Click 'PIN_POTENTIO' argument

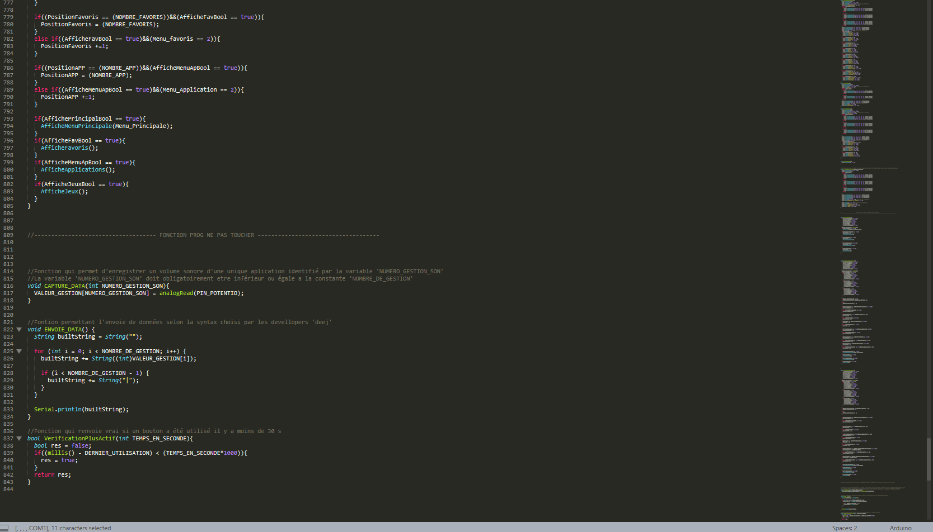coord(217,293)
